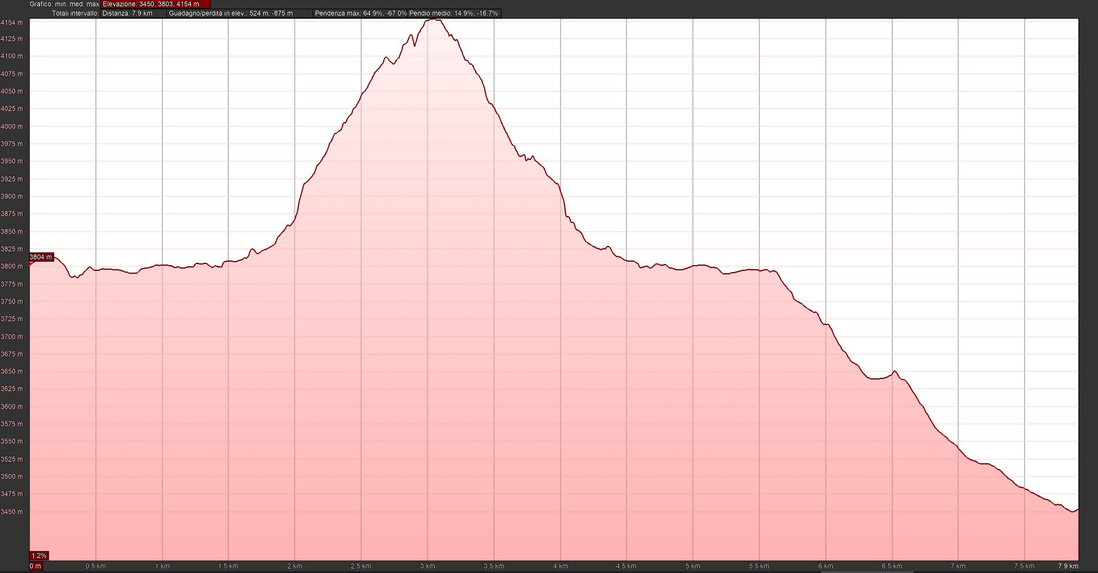Click the 7.9 km end label on axis
Viewport: 1098px width, 573px height.
point(1068,566)
